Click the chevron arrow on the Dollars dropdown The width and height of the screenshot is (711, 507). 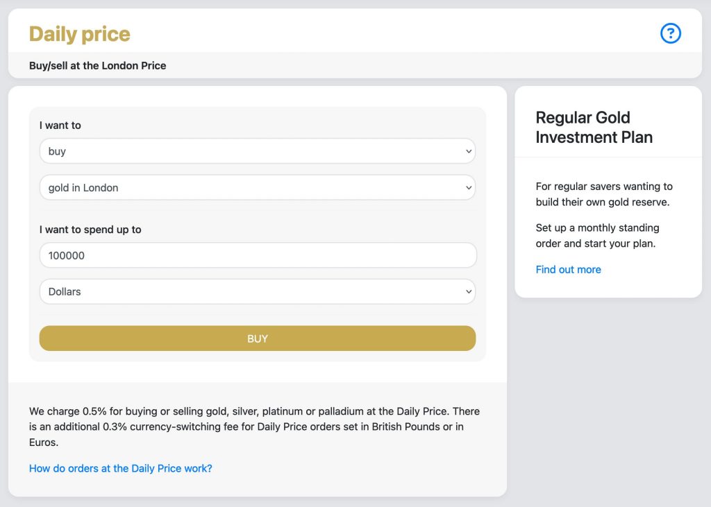(469, 292)
